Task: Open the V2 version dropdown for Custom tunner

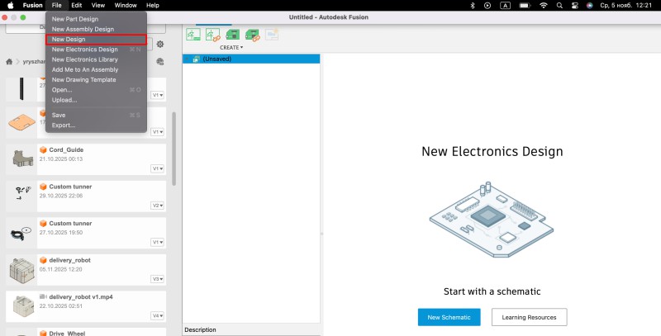Action: click(157, 206)
